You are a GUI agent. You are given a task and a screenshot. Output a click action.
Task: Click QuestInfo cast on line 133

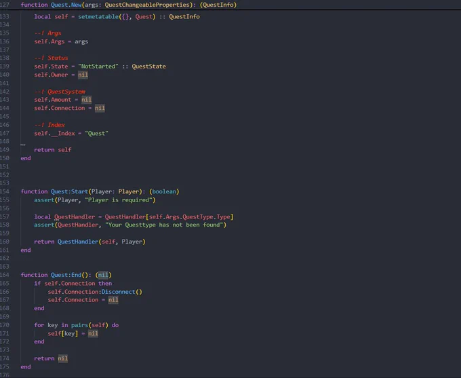184,16
